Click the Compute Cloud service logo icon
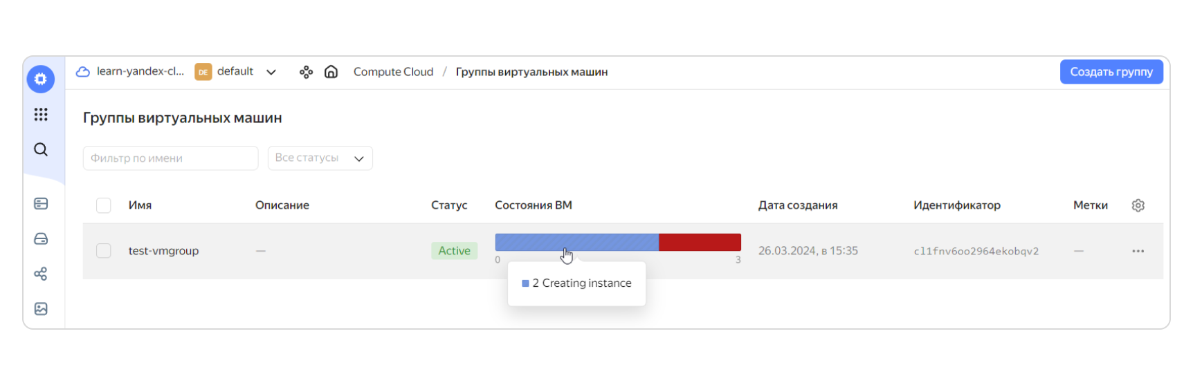Image resolution: width=1193 pixels, height=385 pixels. 41,79
